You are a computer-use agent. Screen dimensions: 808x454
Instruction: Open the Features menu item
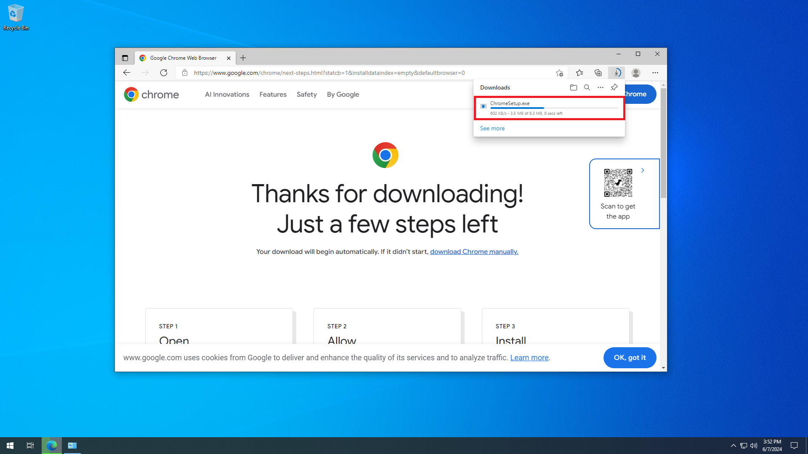(x=273, y=95)
